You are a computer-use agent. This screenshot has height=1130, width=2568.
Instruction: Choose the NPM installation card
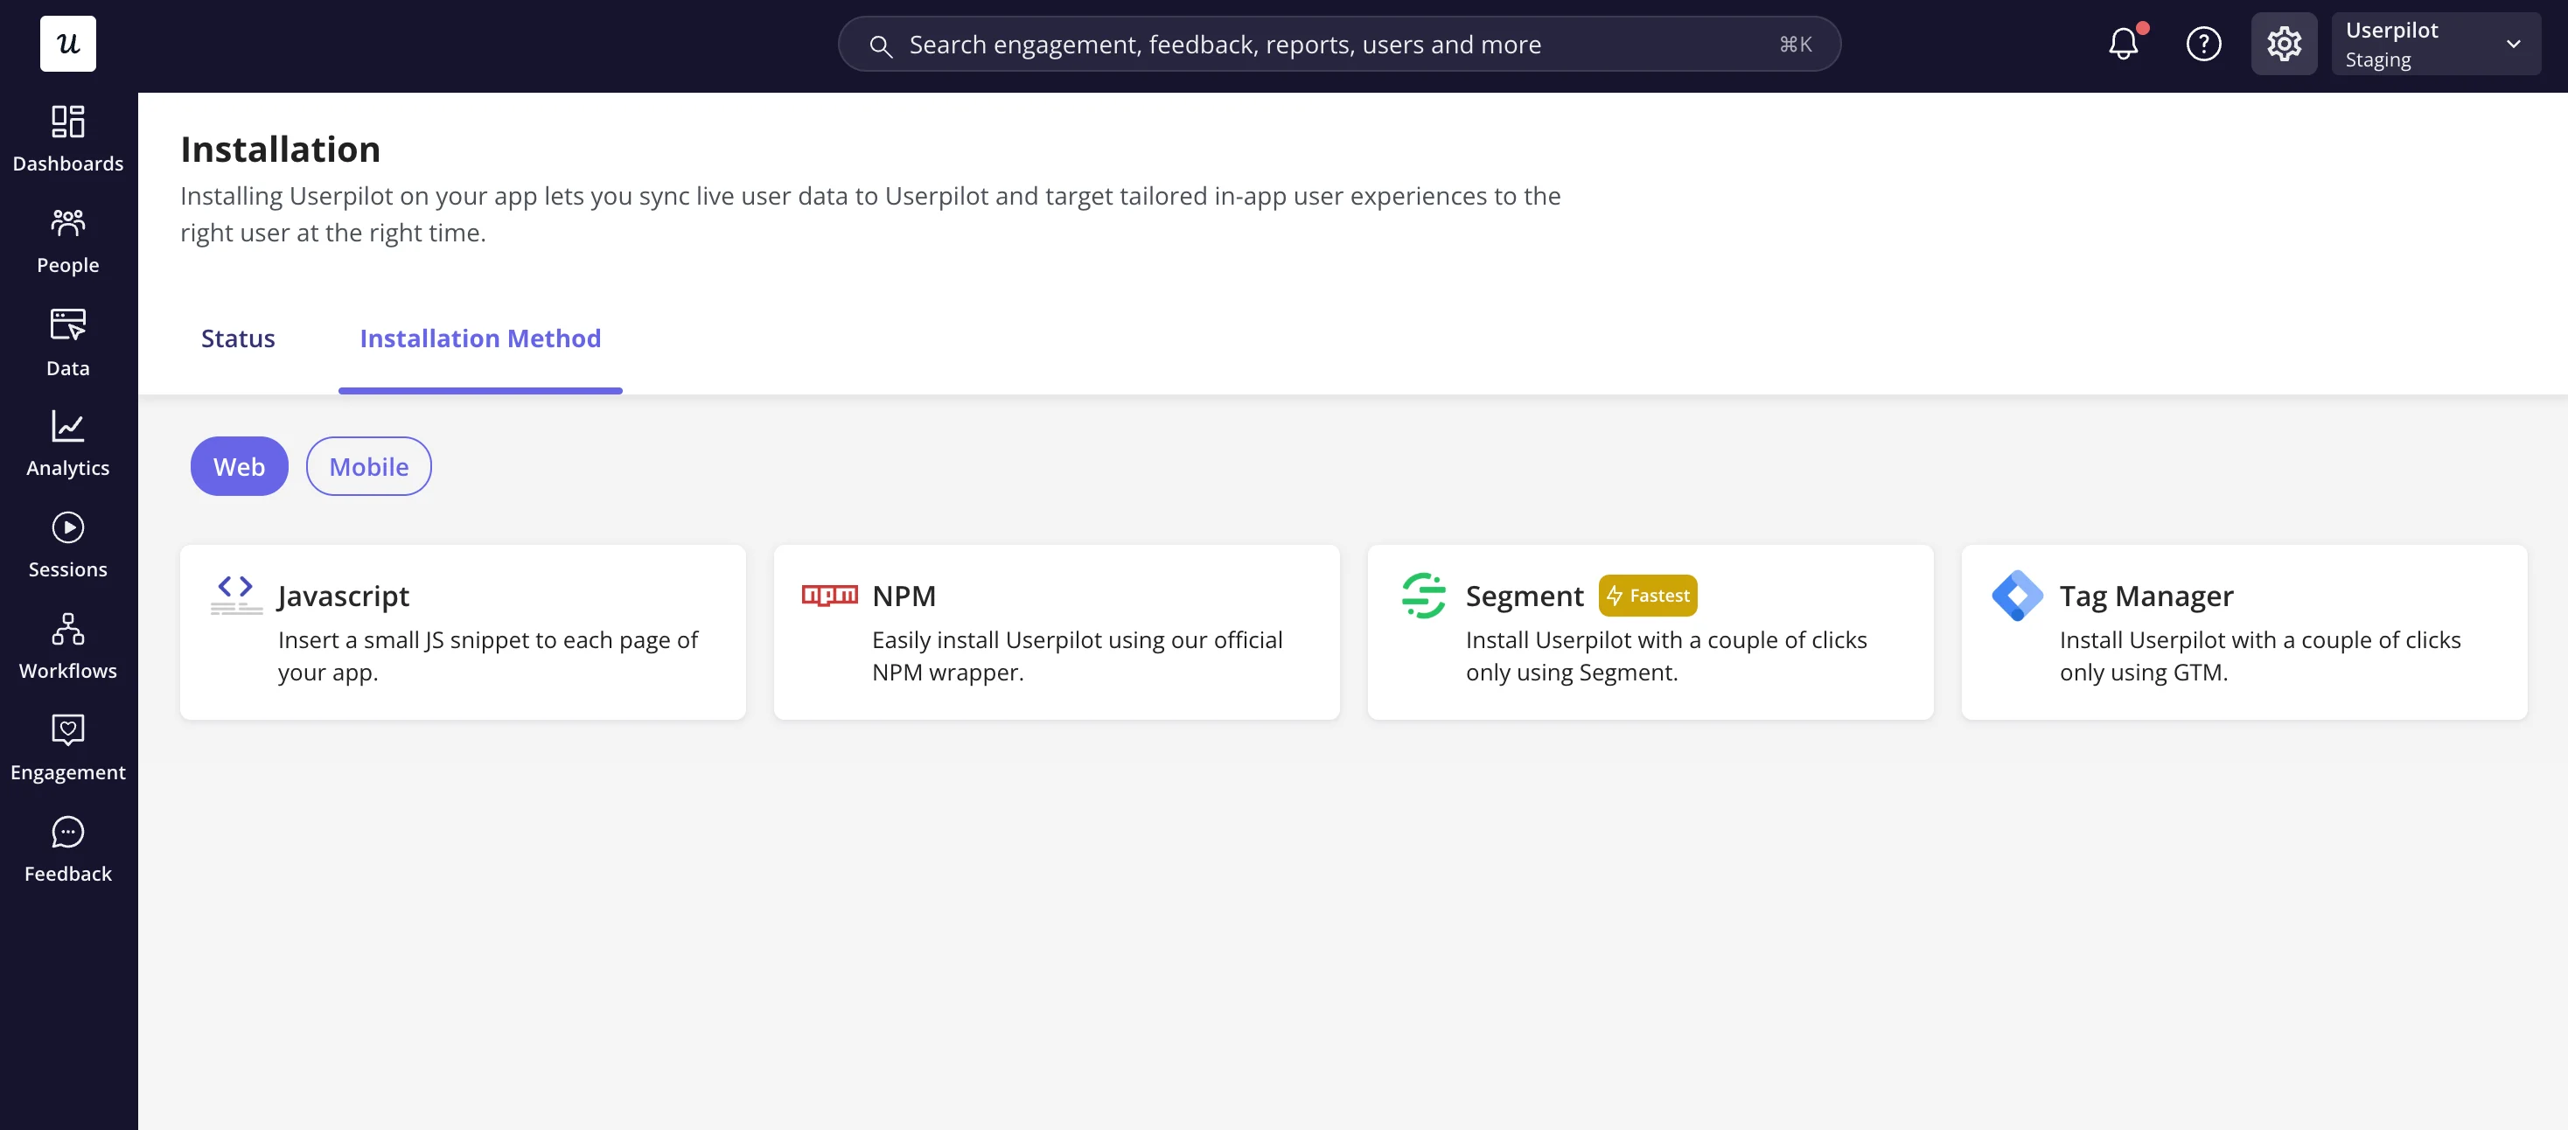(x=1057, y=632)
